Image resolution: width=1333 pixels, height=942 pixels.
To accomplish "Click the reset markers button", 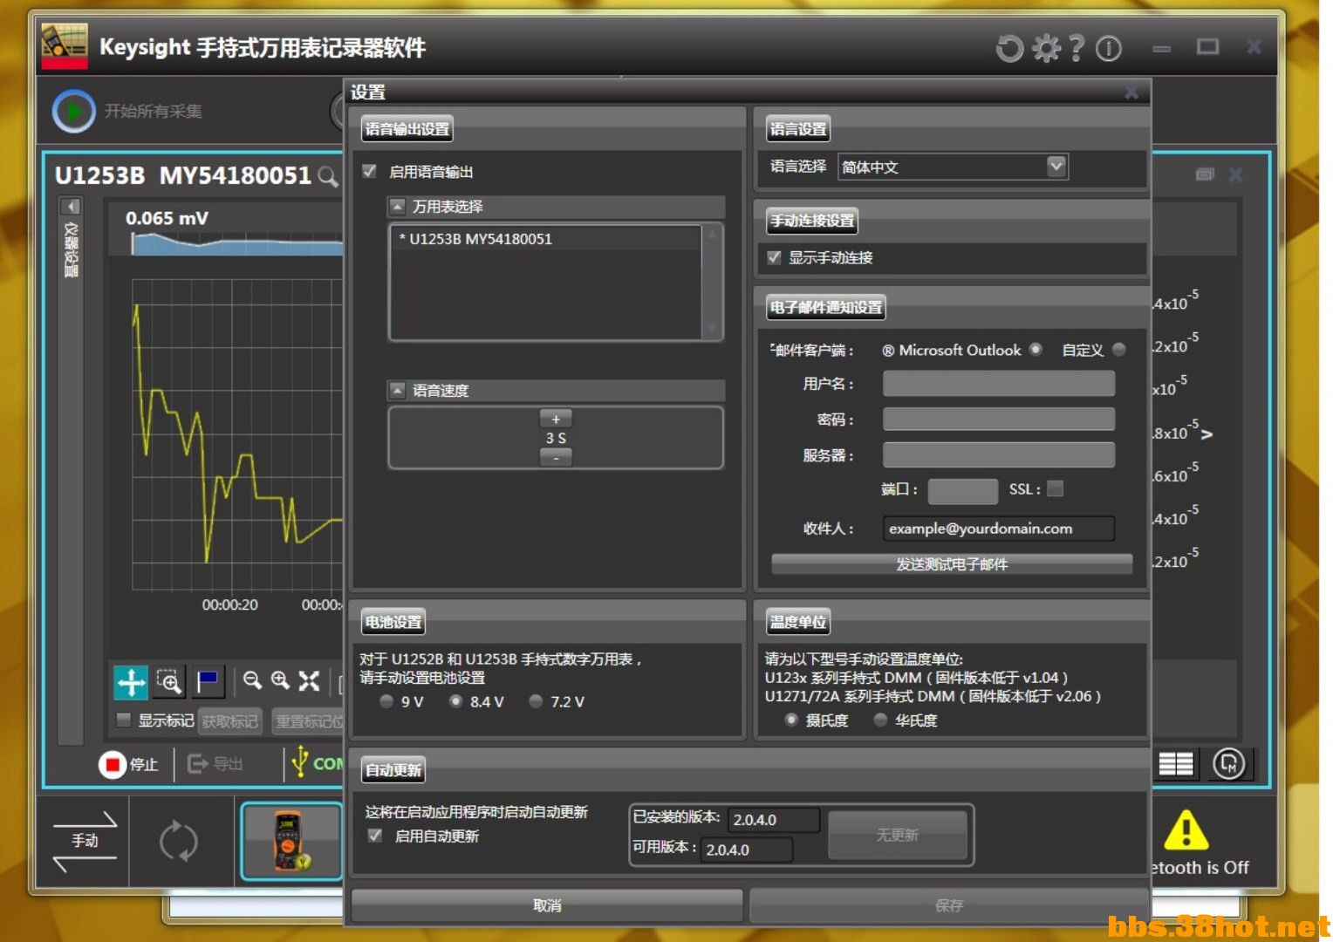I will tap(309, 721).
